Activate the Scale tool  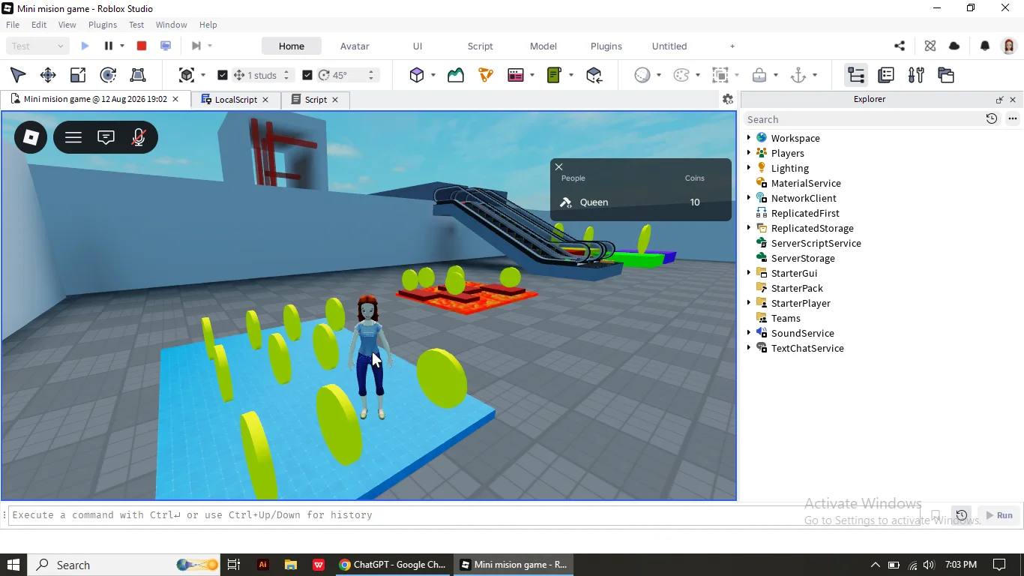[x=78, y=75]
